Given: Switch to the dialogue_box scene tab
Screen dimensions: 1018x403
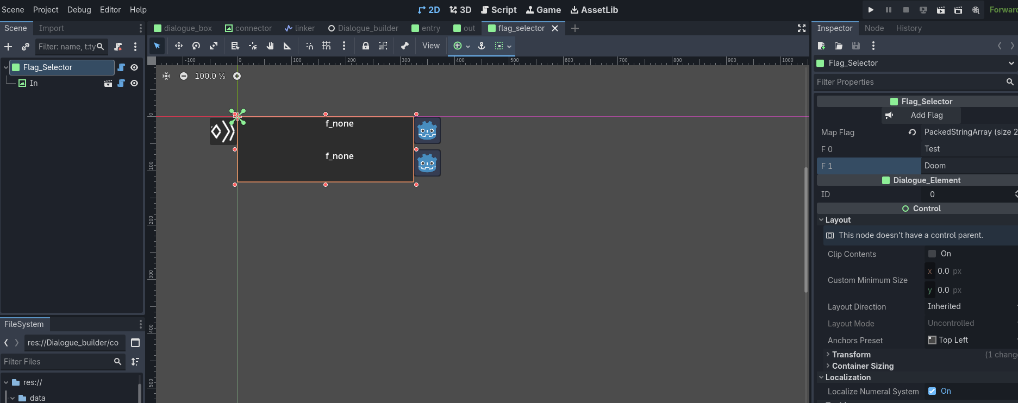Looking at the screenshot, I should 183,28.
